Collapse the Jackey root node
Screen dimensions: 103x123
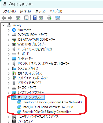[x=4, y=25]
